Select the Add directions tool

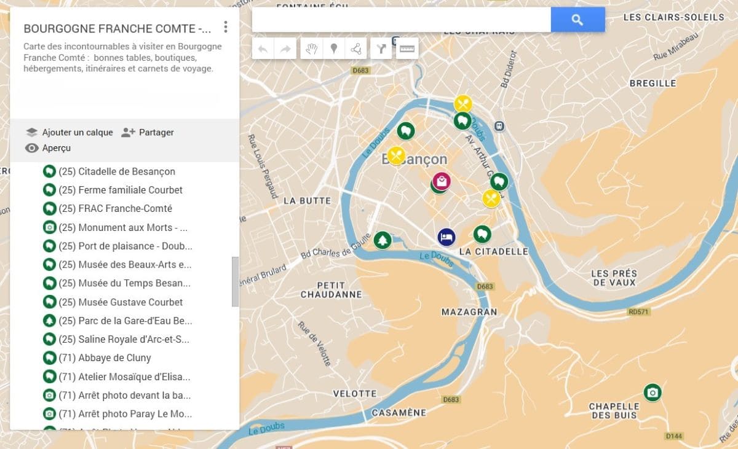pos(381,49)
